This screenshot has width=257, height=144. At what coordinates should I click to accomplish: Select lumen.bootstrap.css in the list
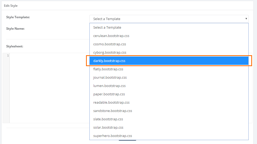109,86
